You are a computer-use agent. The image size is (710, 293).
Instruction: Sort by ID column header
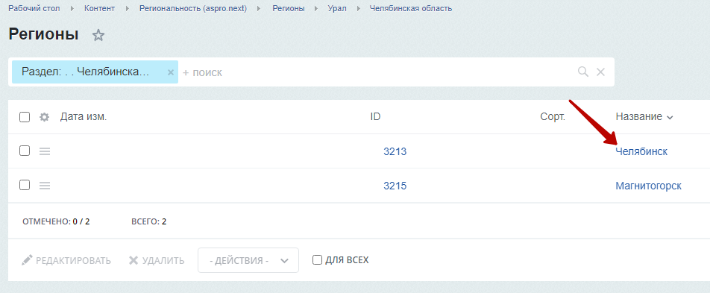click(375, 117)
